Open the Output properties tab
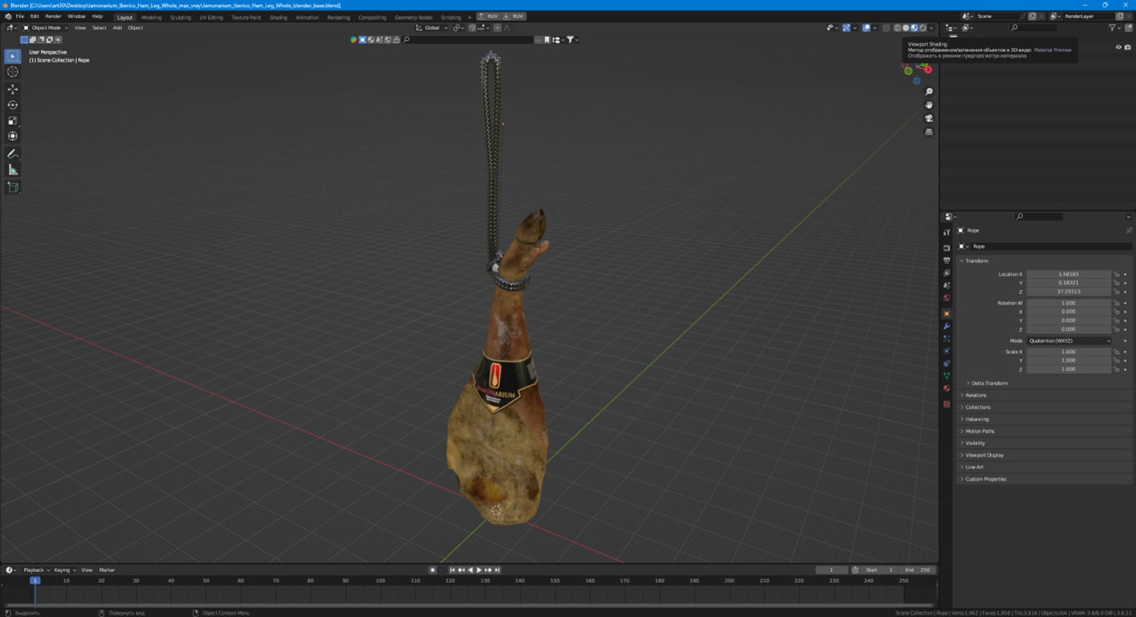 click(947, 260)
